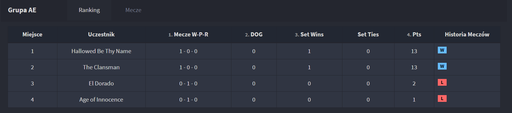
Task: Sort by Set Wins column header
Action: tap(309, 34)
